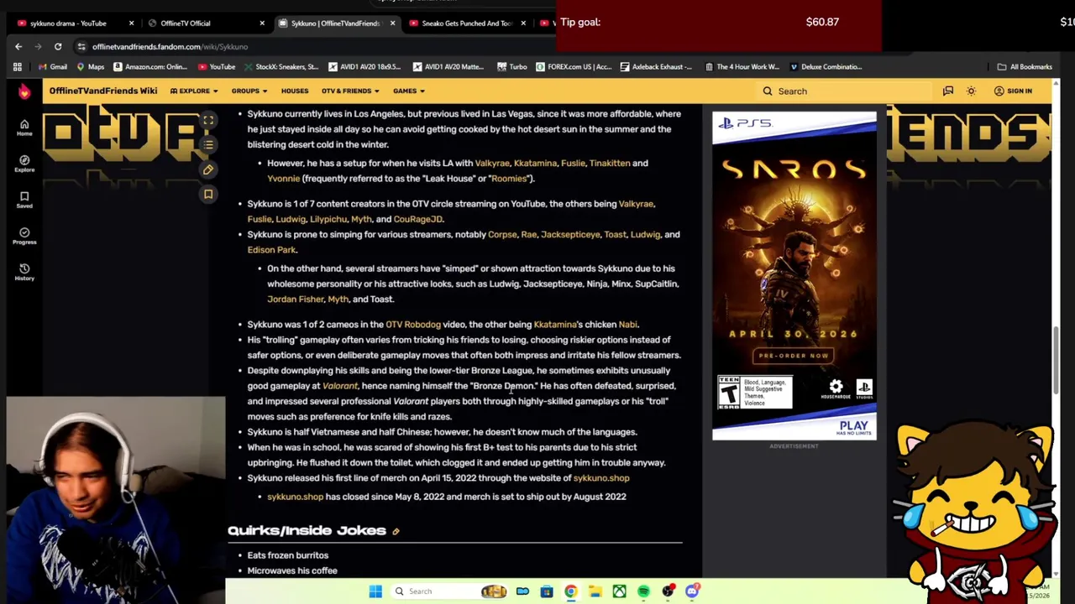Image resolution: width=1075 pixels, height=604 pixels.
Task: Open Xbox app from the taskbar
Action: [619, 591]
